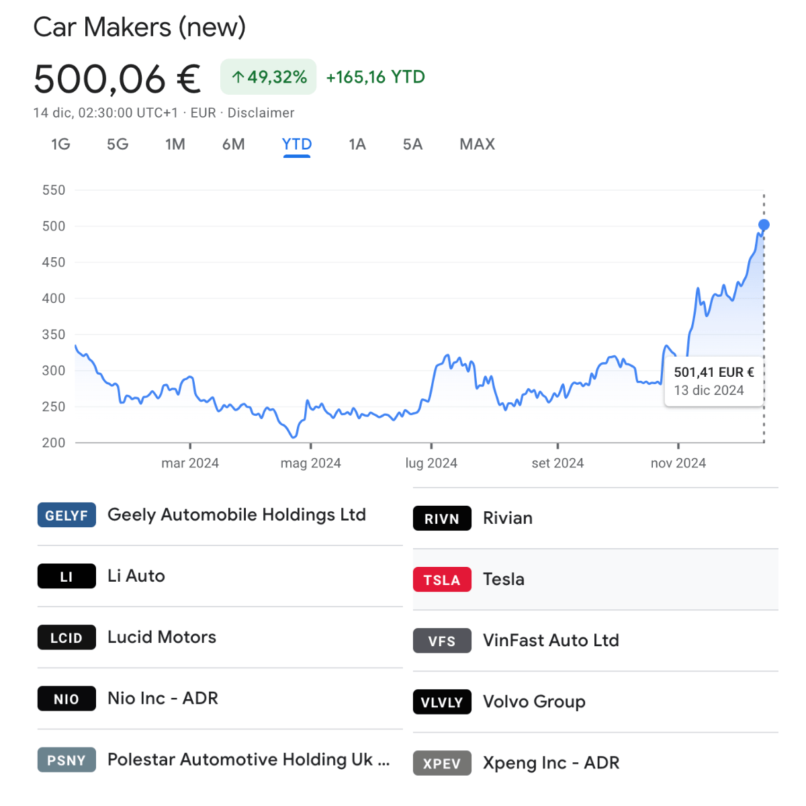Select the MAX time range
This screenshot has height=806, width=806.
(478, 144)
